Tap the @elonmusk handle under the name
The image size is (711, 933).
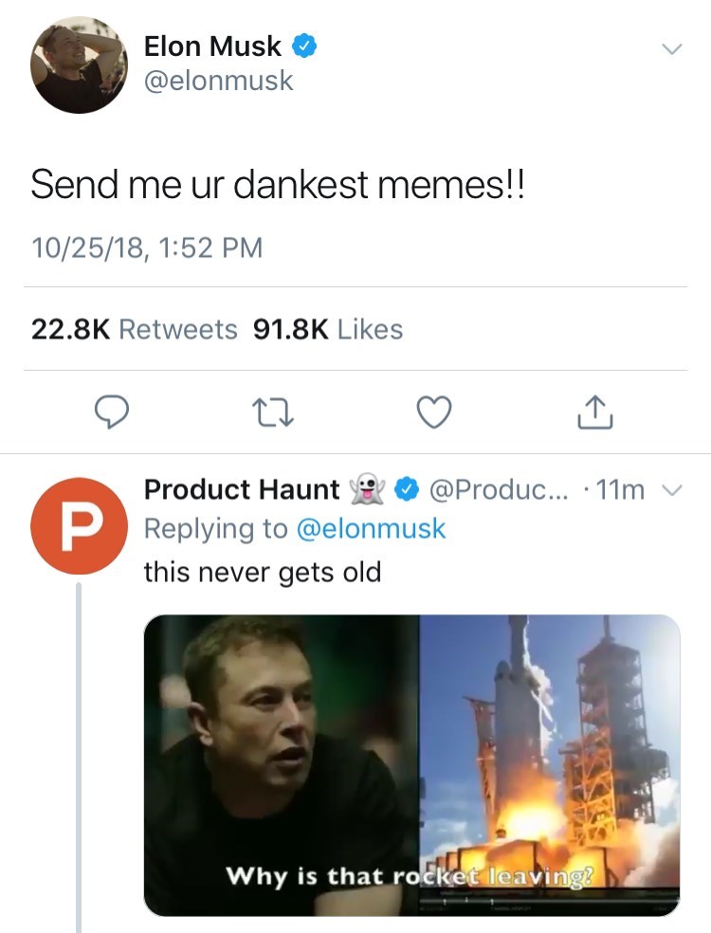(x=218, y=82)
